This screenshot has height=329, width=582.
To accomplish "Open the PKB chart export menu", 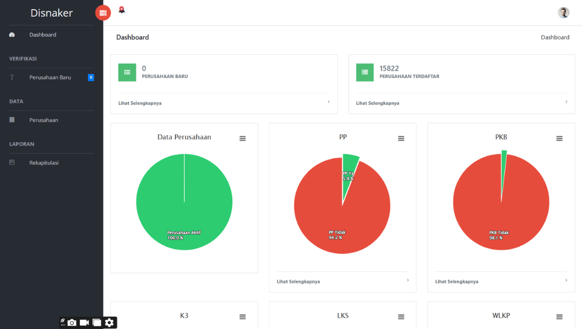I will pos(559,138).
